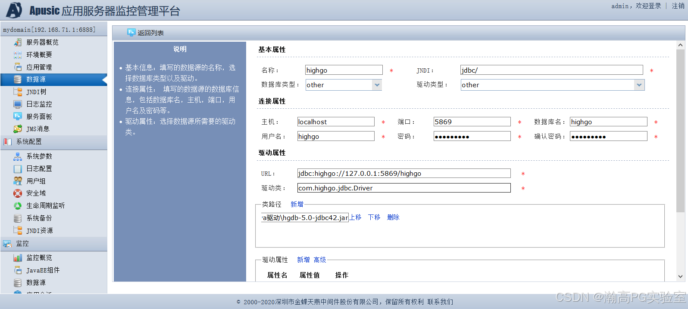
Task: Click 上移 for the jar path
Action: (x=355, y=217)
